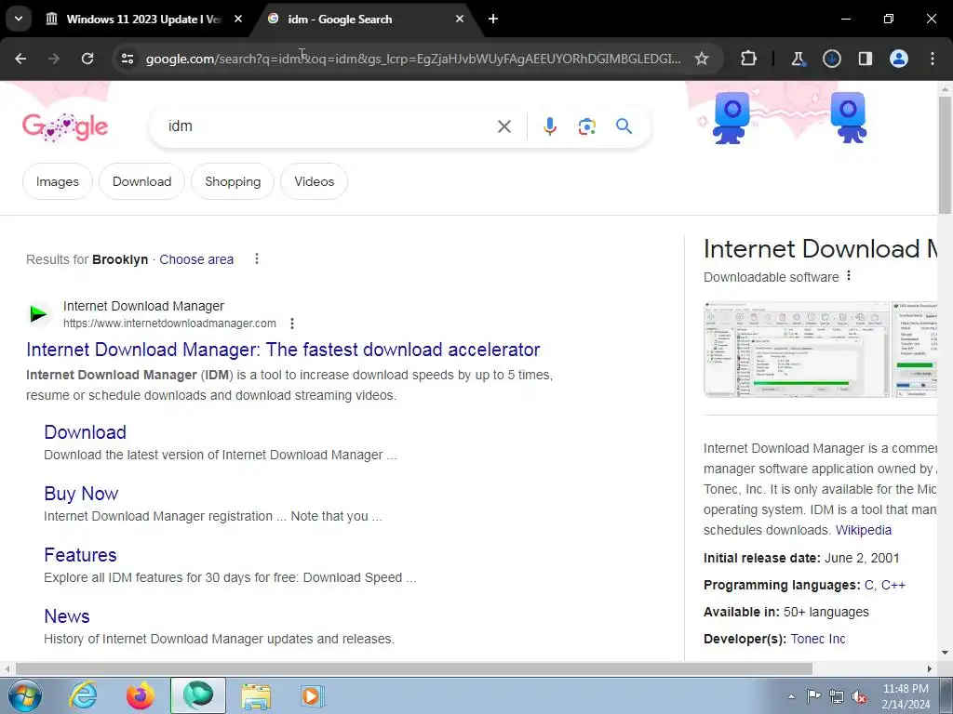Screen dimensions: 953x714
Task: Click the vertical page scrollbar thumb
Action: tap(945, 155)
